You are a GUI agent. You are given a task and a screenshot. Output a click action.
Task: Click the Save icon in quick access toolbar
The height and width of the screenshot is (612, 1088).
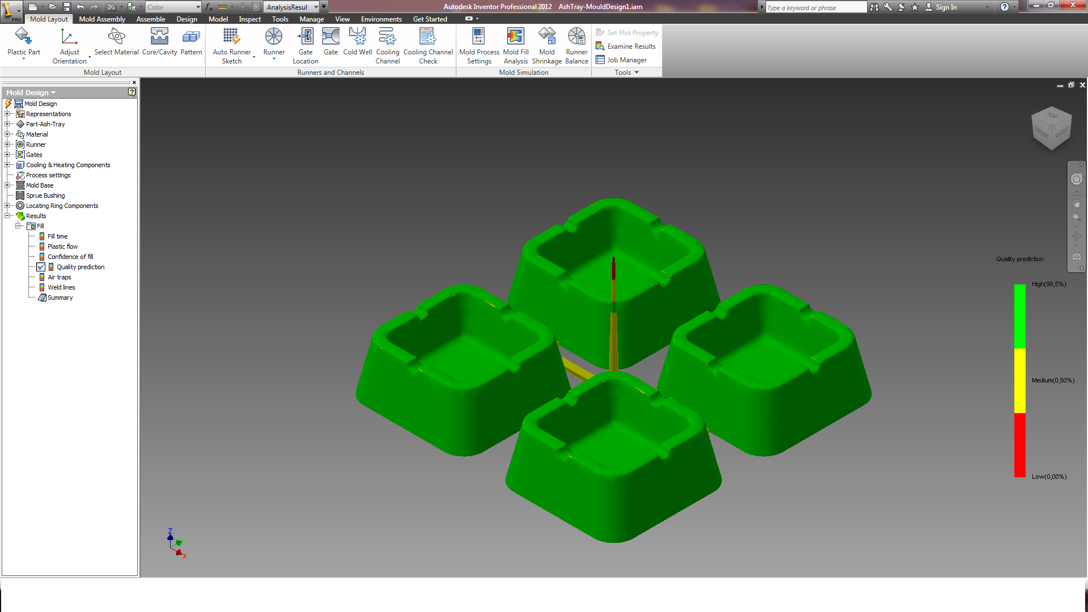(x=66, y=7)
